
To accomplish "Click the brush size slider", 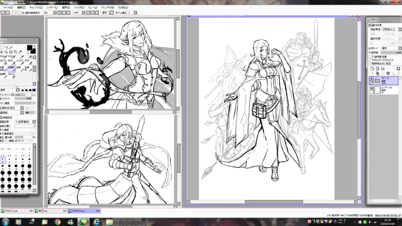I will tap(25, 94).
